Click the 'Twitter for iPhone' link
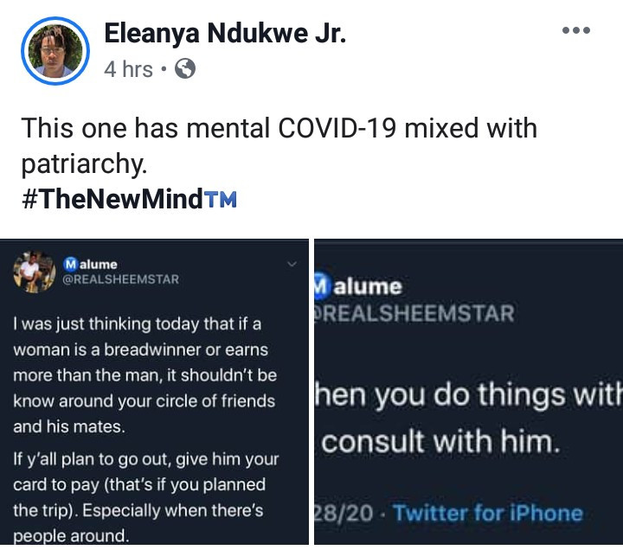The height and width of the screenshot is (550, 623). (x=488, y=513)
